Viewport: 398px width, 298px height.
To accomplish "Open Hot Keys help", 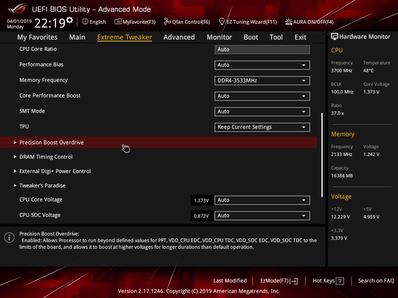I will [328, 281].
